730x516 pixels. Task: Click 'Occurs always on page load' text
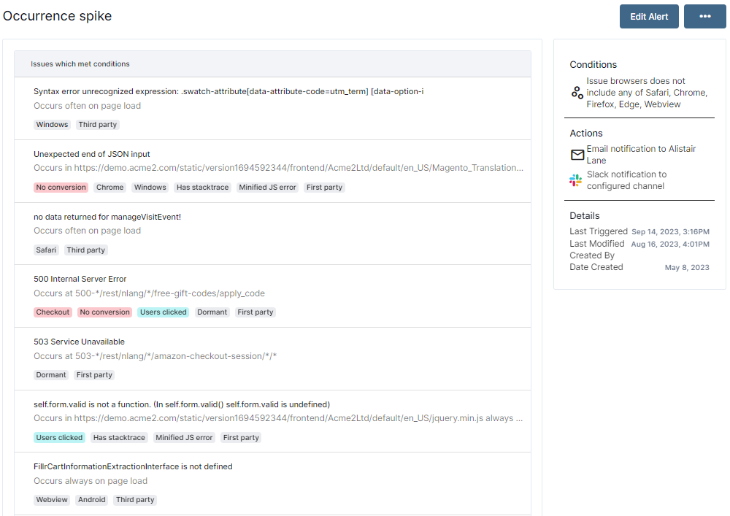click(x=91, y=481)
